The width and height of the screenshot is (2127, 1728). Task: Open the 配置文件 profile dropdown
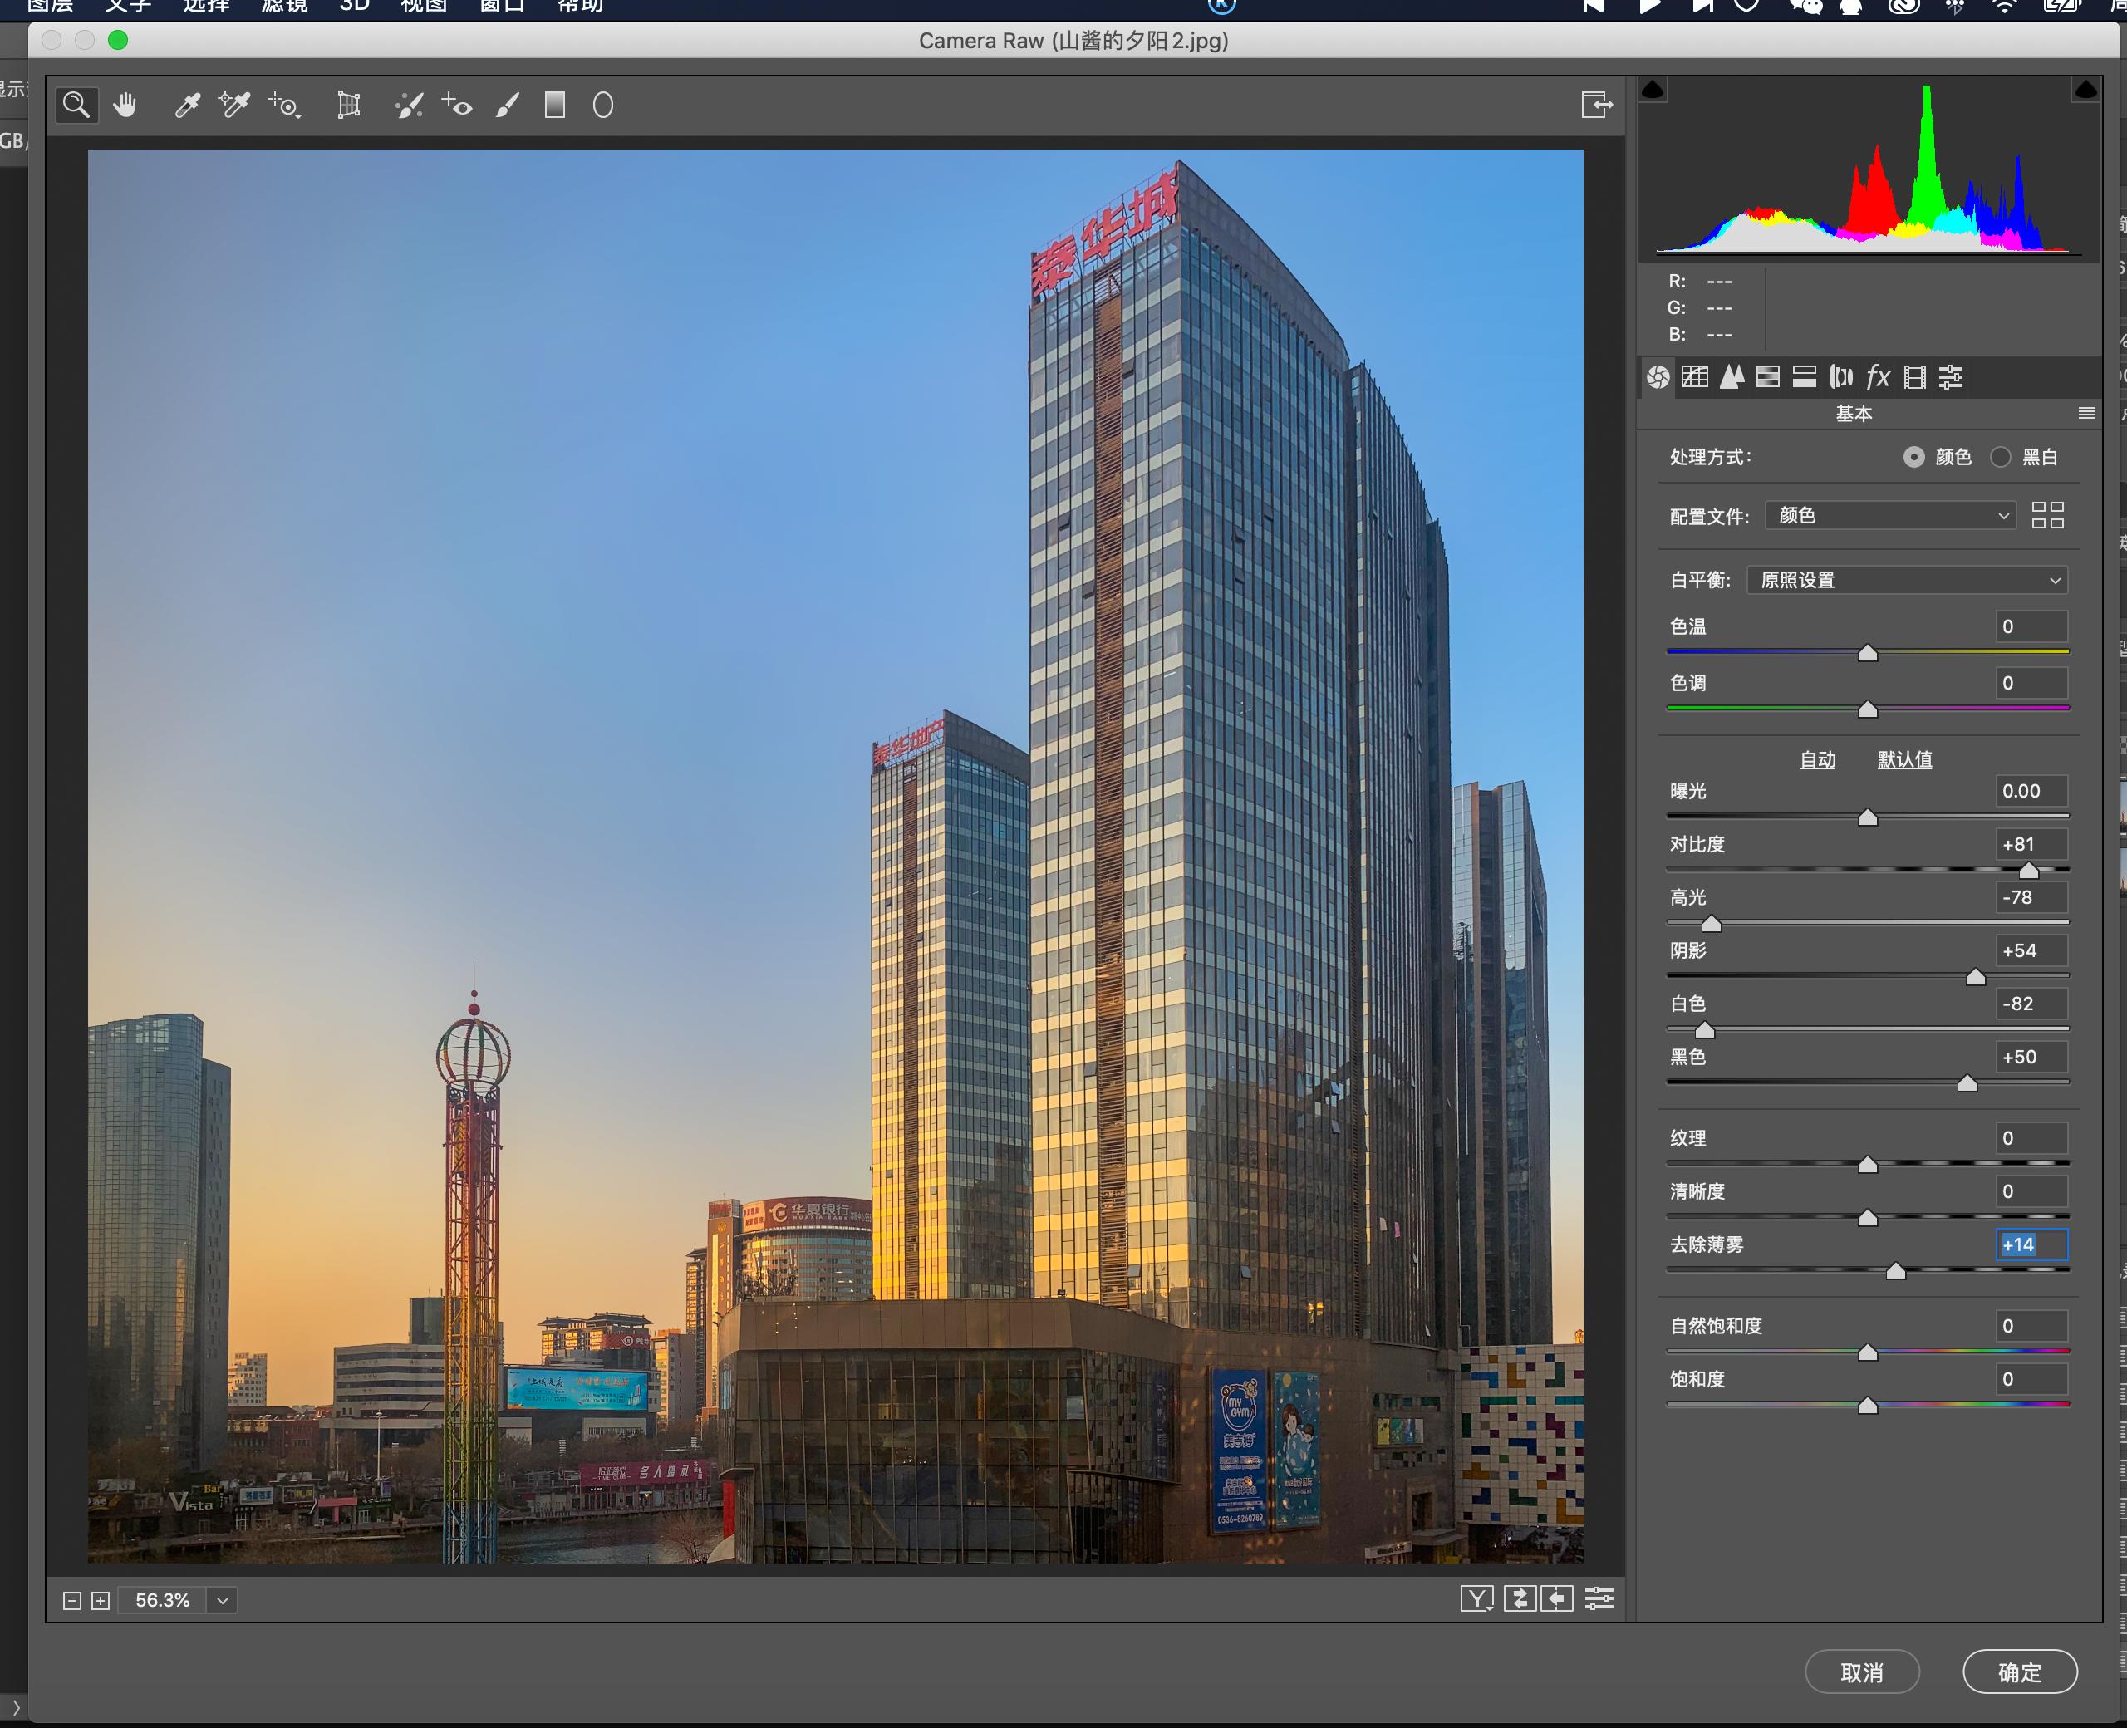click(1890, 516)
